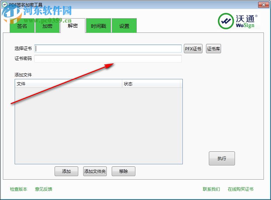Focus the 证书密码 password field
This screenshot has width=271, height=200.
pyautogui.click(x=108, y=59)
